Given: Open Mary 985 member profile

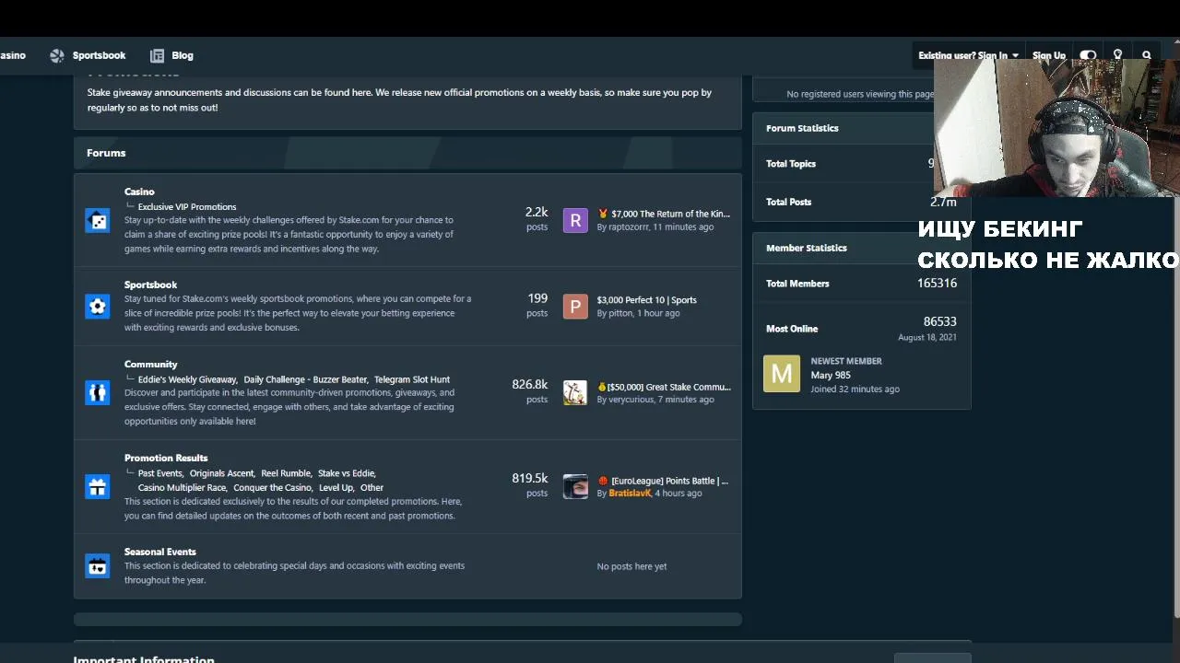Looking at the screenshot, I should coord(831,375).
